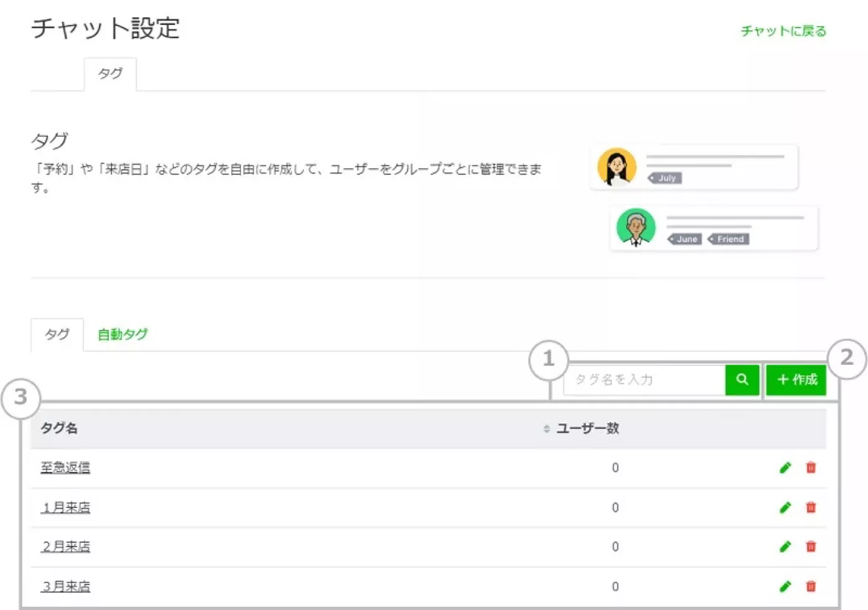Delete the 1月来店 tag using trash icon
The image size is (868, 610).
[x=811, y=507]
